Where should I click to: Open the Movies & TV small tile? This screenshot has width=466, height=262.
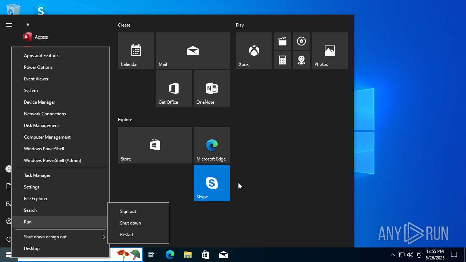point(283,41)
